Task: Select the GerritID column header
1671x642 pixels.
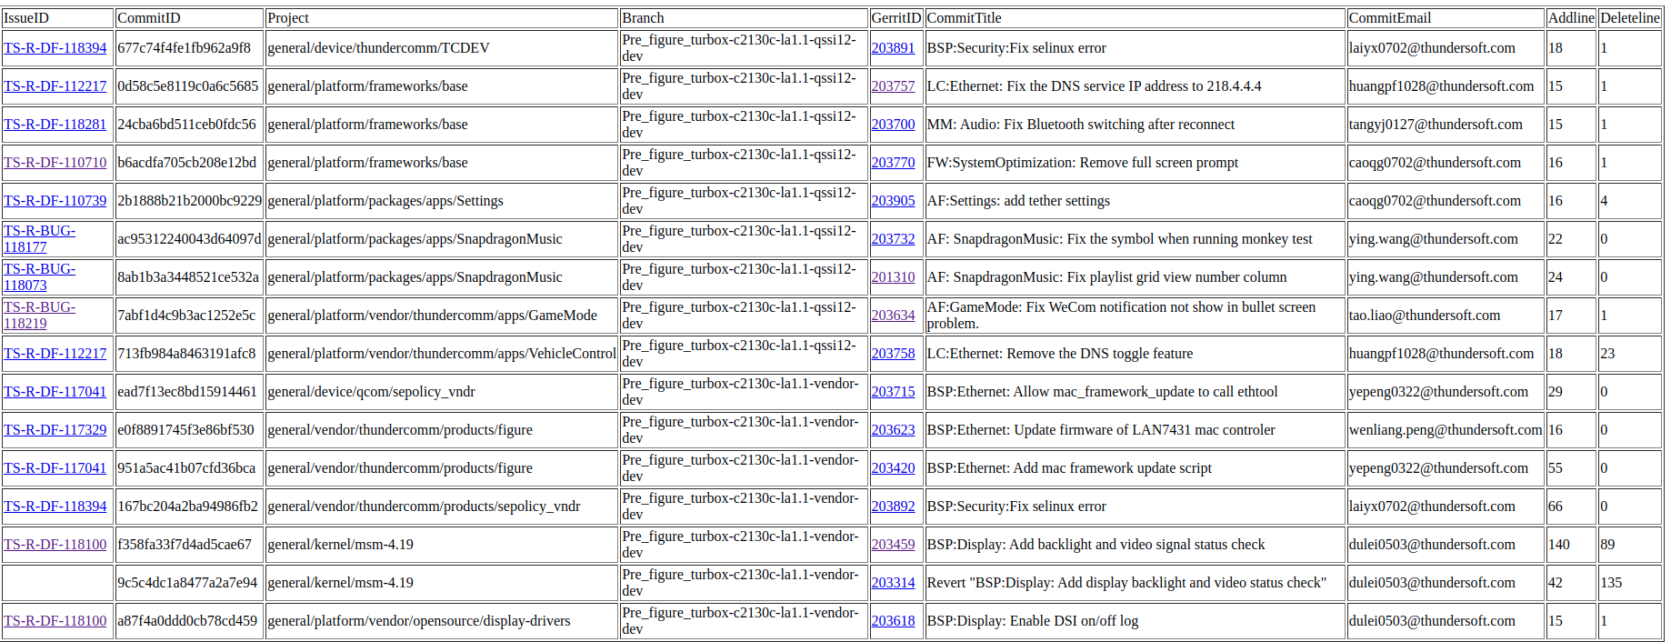Action: (896, 18)
